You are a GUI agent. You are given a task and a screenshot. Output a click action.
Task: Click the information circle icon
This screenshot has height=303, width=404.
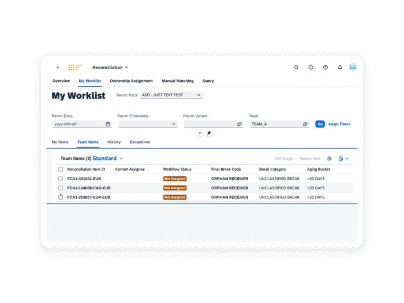tap(311, 68)
